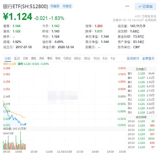The width and height of the screenshot is (158, 156).
Task: Select the 5分 interval tab
Action: tap(105, 58)
